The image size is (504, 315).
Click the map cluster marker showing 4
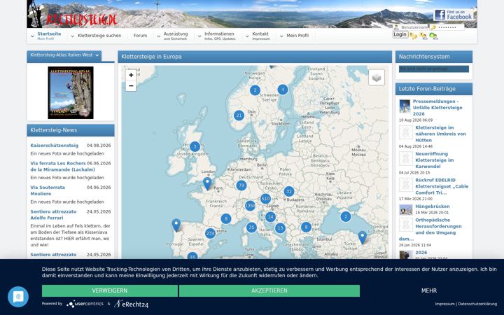tap(283, 90)
